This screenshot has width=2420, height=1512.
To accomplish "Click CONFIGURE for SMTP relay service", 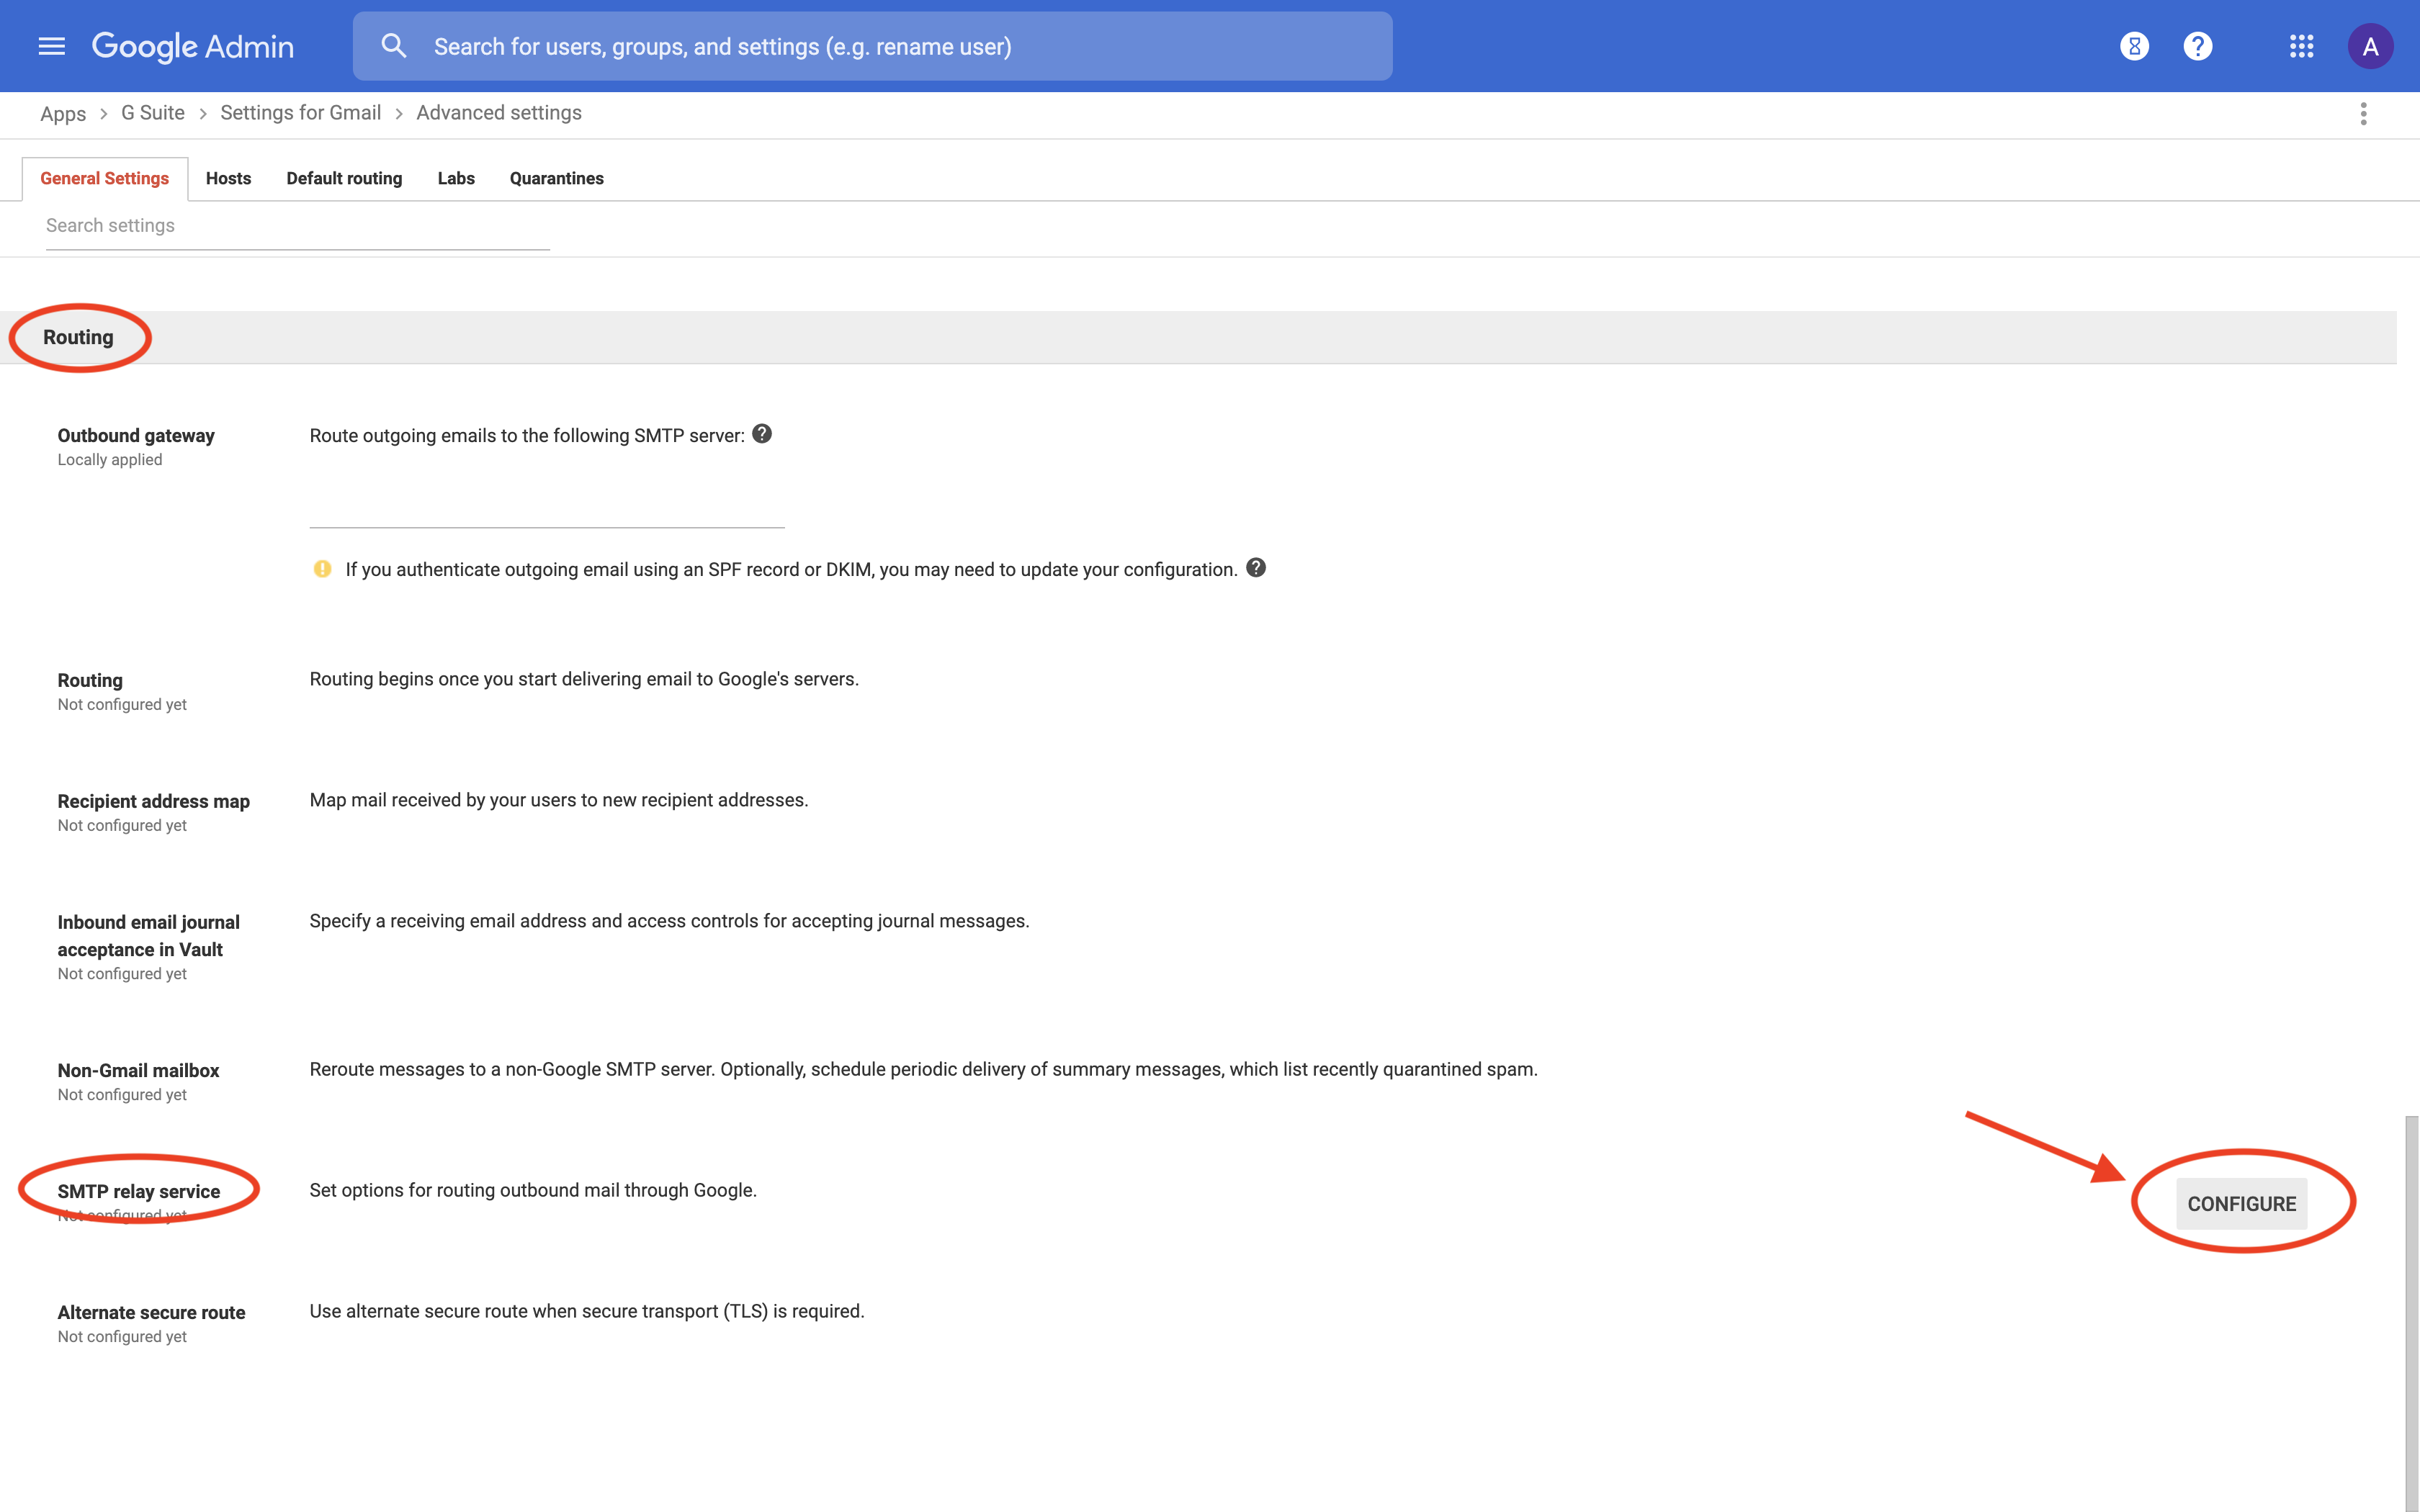I will click(2241, 1203).
